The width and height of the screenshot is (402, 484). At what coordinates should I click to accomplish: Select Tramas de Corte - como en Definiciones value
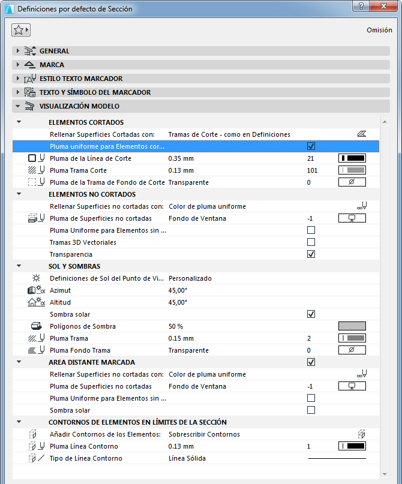229,134
